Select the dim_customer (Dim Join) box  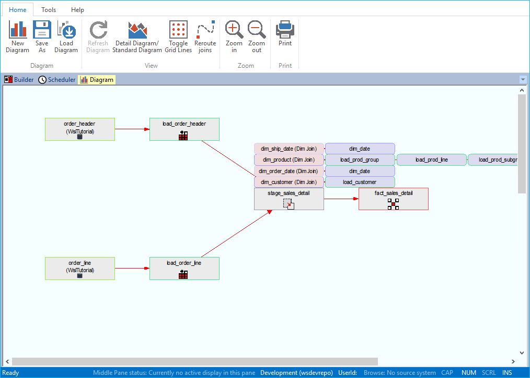coord(289,182)
